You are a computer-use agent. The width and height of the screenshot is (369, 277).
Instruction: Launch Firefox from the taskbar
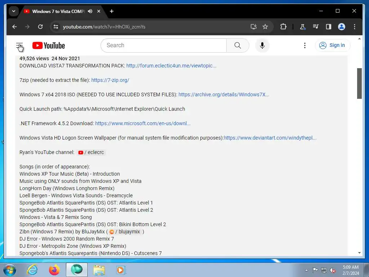pos(54,270)
